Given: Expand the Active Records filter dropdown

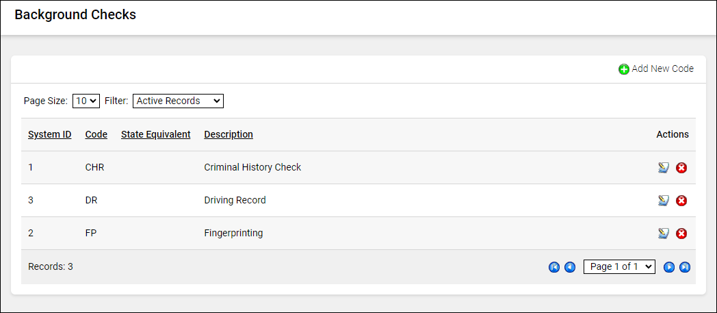Looking at the screenshot, I should coord(178,101).
